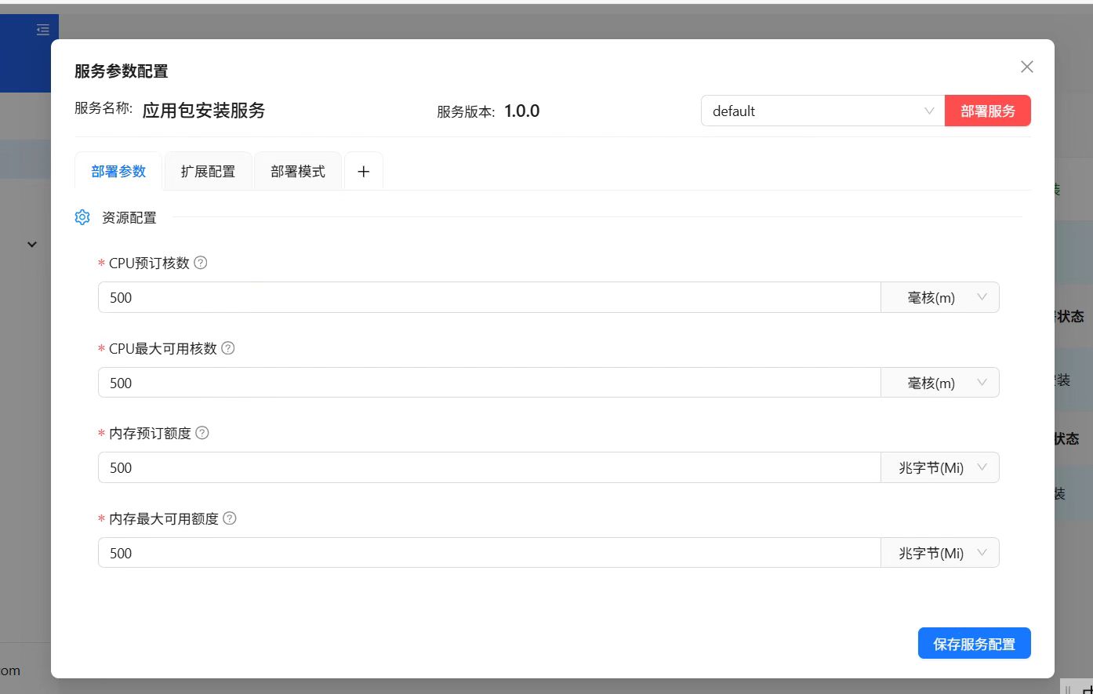Click the 服务参数配置 dialog title
Viewport: 1093px width, 694px height.
tap(122, 71)
